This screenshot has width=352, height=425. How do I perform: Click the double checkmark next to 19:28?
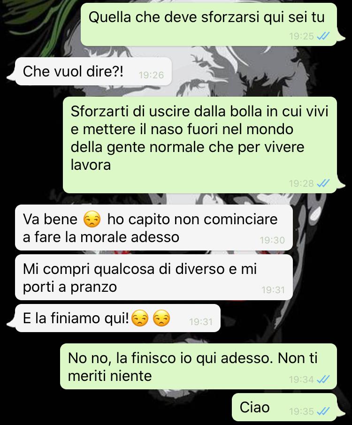[323, 183]
